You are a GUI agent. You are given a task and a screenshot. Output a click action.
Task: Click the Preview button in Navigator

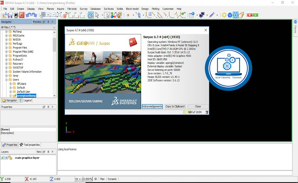tap(37, 22)
